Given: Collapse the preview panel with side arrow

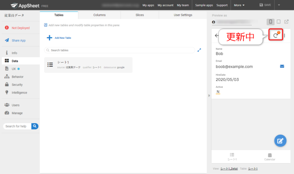Looking at the screenshot, I should 209,95.
